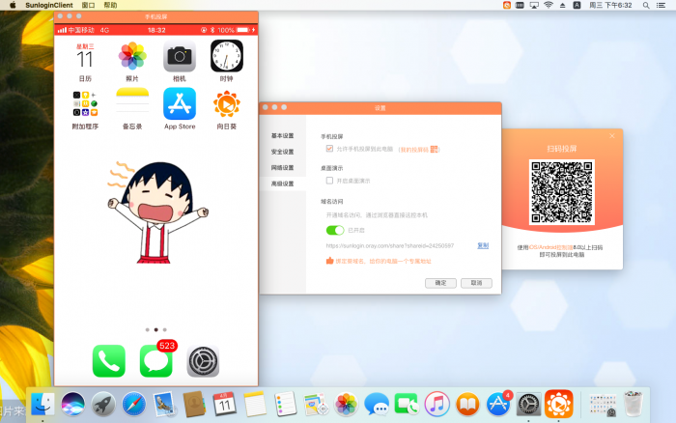The width and height of the screenshot is (676, 423).
Task: Select the 安全设置 tab in settings sidebar
Action: coord(282,152)
